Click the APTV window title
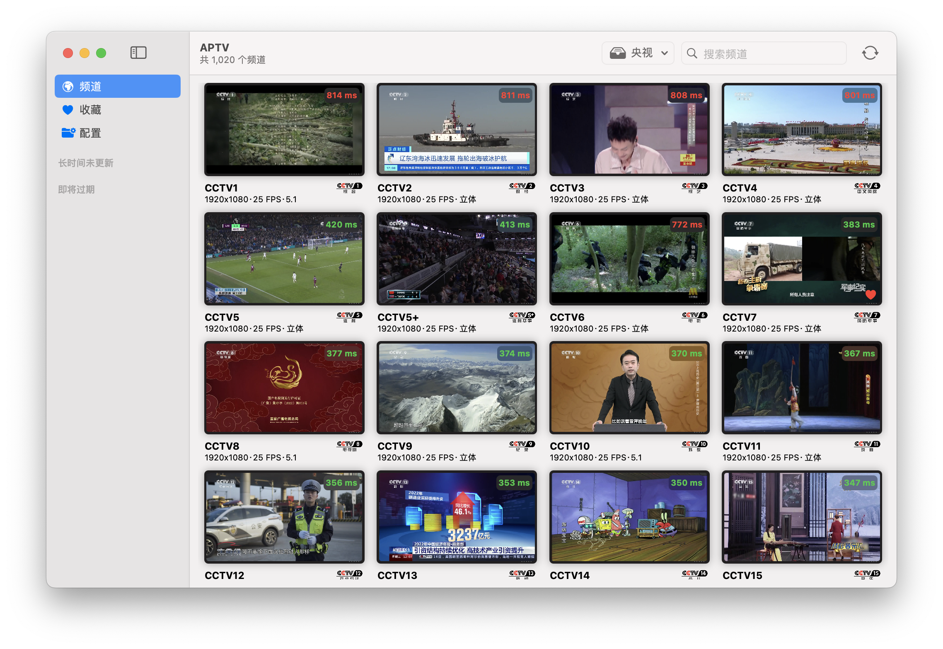Image resolution: width=943 pixels, height=649 pixels. pos(214,47)
